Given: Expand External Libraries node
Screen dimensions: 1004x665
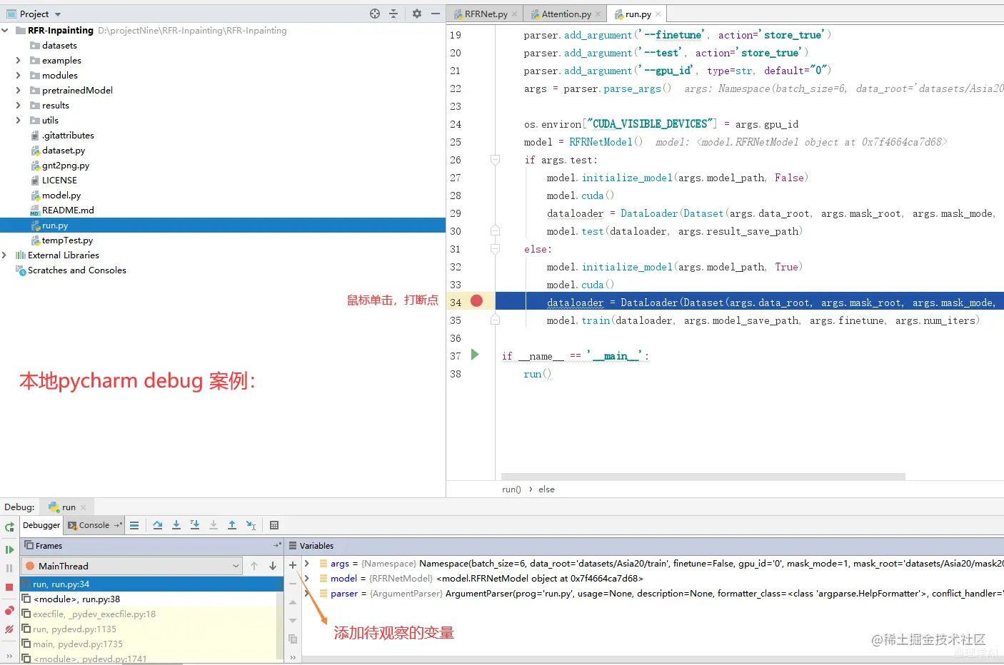Looking at the screenshot, I should coord(5,255).
